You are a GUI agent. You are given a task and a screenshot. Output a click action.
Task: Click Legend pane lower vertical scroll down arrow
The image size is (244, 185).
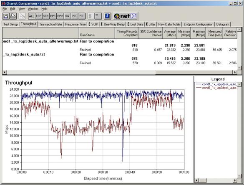[239, 176]
